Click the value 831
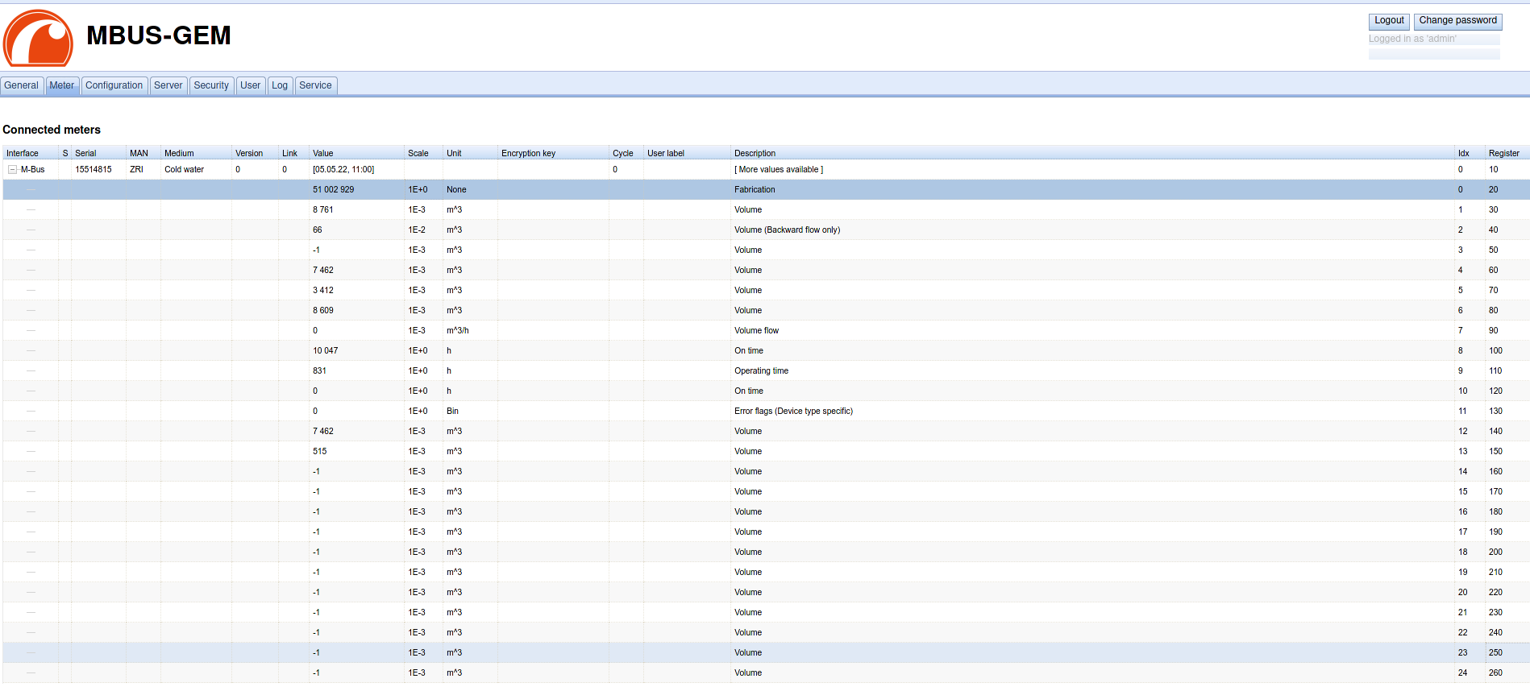1530x691 pixels. (320, 371)
